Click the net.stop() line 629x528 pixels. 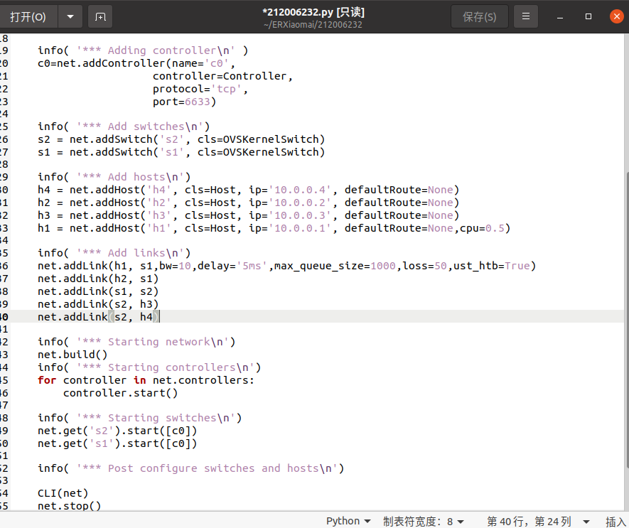[x=70, y=506]
